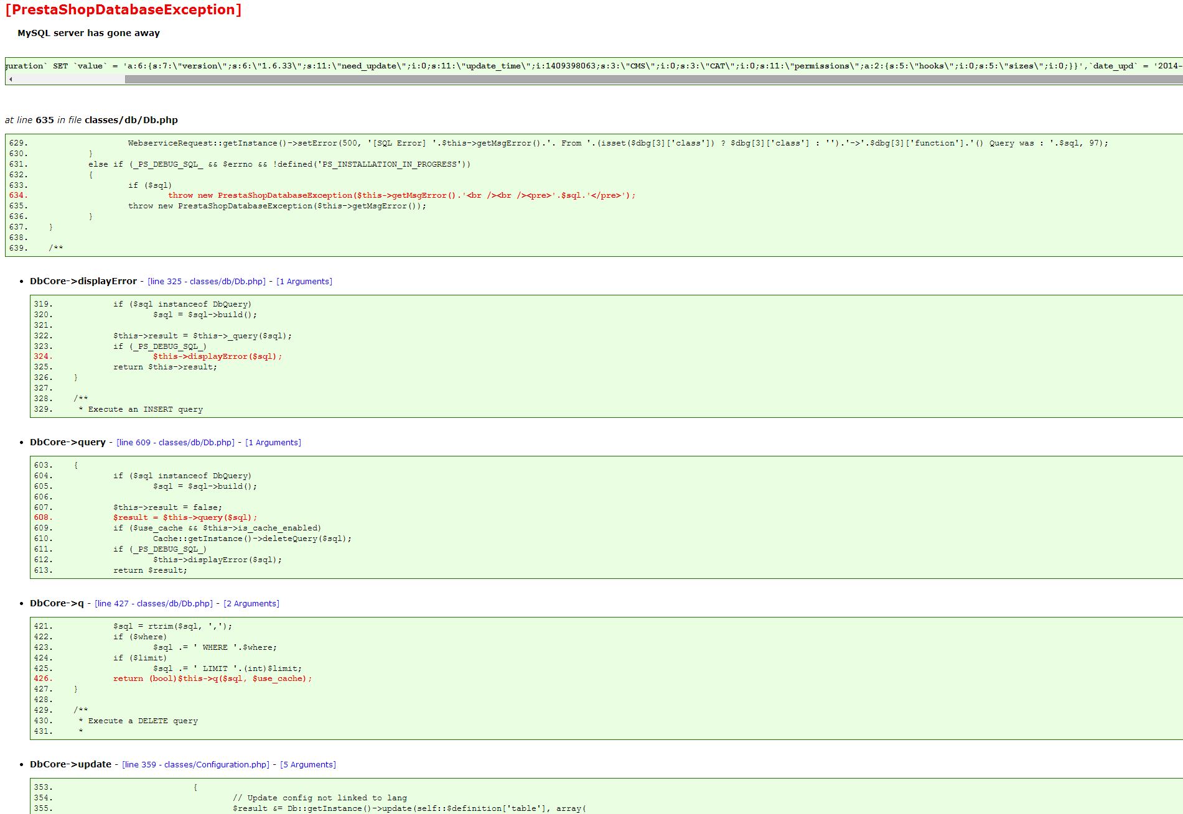Click code line 635 'throw new PrestaShopDatabaseException'
1183x814 pixels.
tap(278, 206)
